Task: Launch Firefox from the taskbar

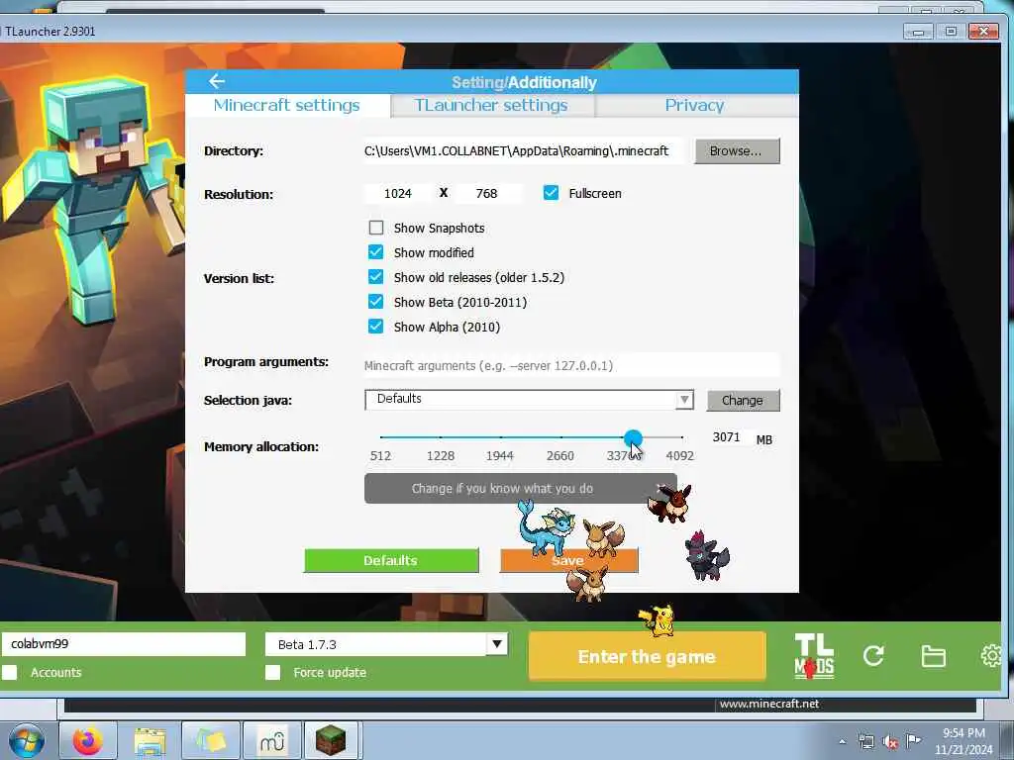Action: pyautogui.click(x=87, y=740)
